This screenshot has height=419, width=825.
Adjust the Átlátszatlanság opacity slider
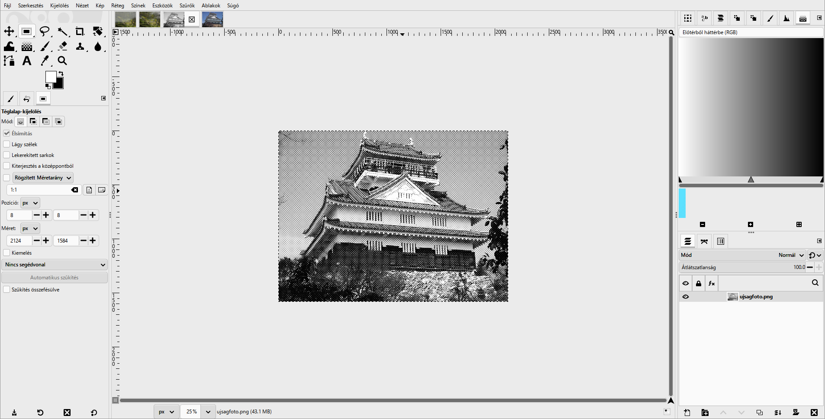742,267
